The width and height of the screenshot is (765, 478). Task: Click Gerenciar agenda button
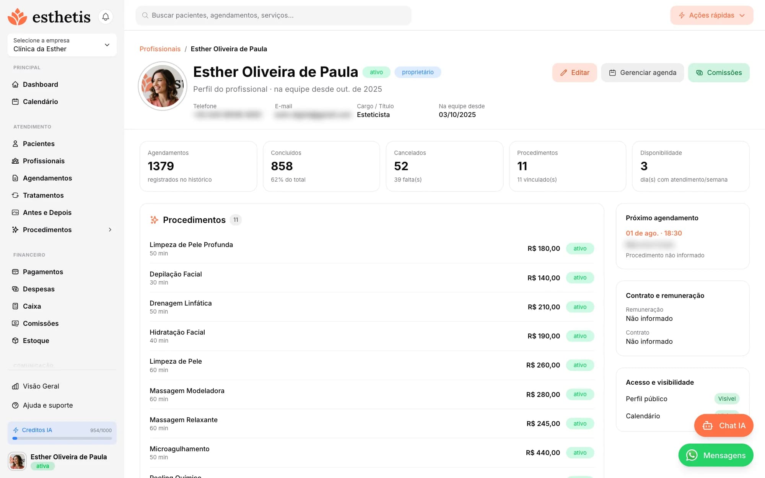(643, 73)
